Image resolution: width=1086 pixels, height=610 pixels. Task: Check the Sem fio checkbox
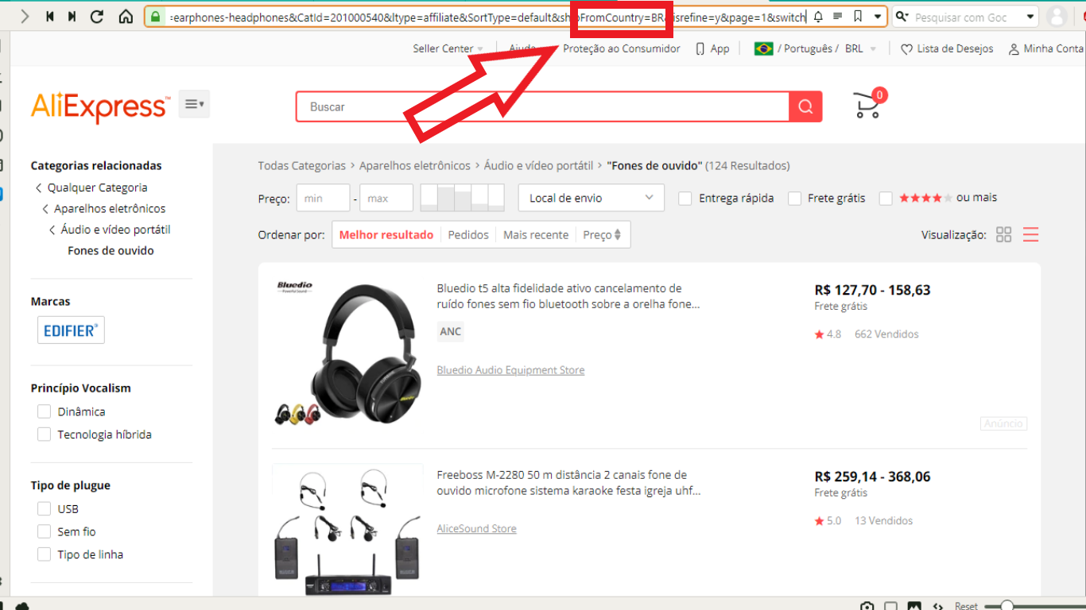[x=45, y=531]
